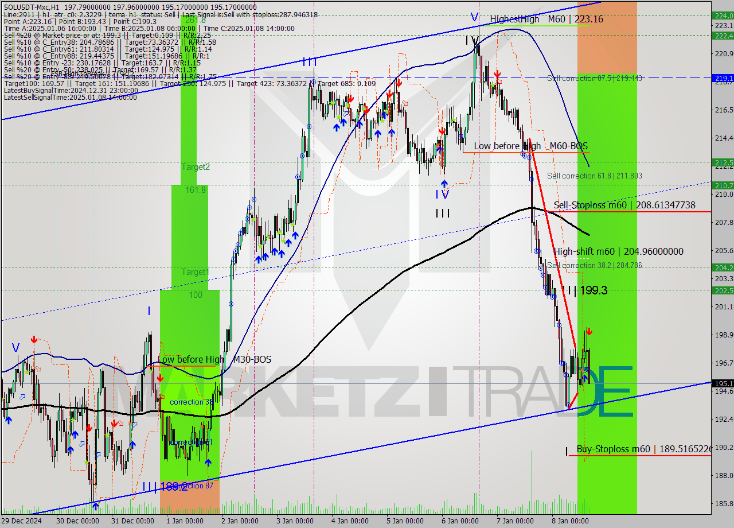Screen dimensions: 734x528
Task: Select the High-shift m60 | 204.96000000 label
Action: [x=619, y=251]
